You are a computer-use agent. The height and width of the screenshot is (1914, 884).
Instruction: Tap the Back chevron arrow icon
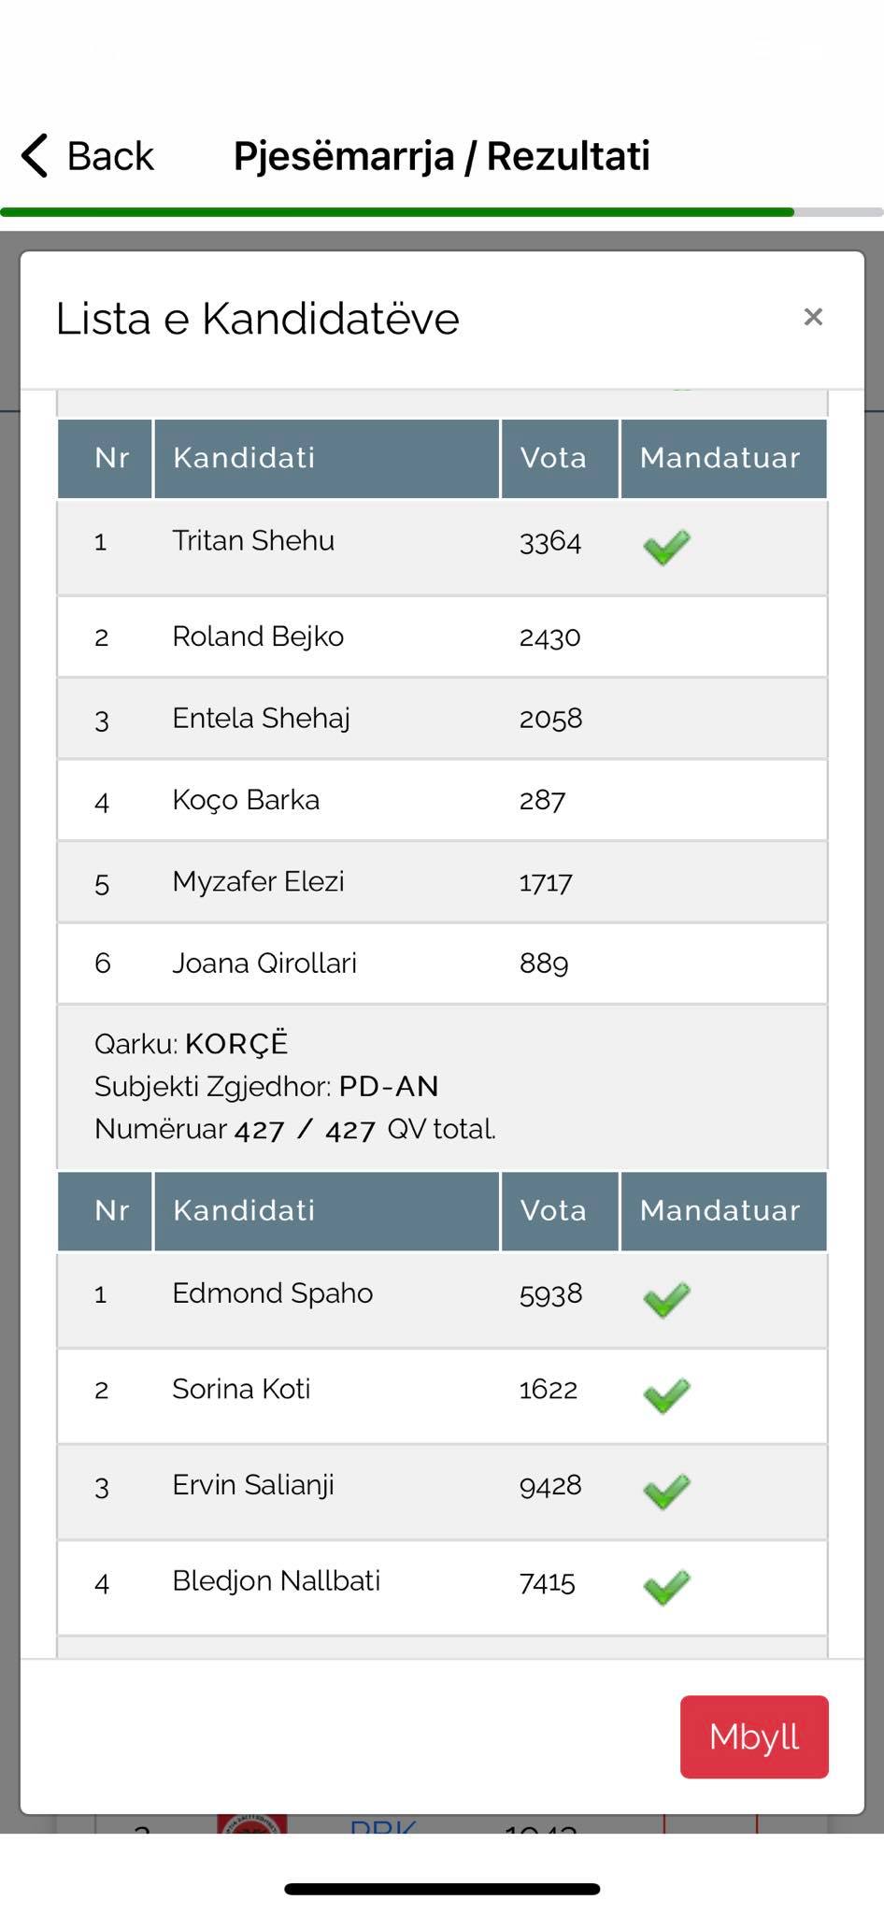click(x=36, y=155)
